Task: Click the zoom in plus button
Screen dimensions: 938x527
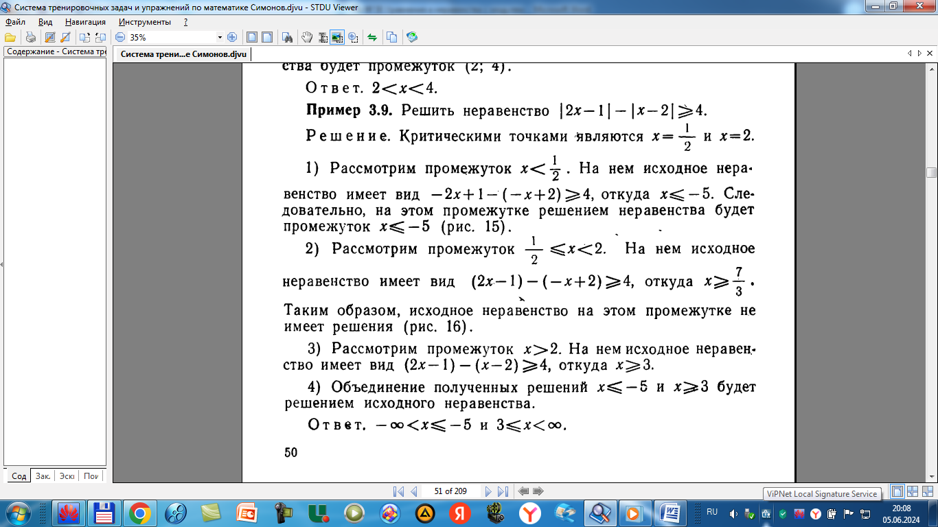Action: click(231, 37)
